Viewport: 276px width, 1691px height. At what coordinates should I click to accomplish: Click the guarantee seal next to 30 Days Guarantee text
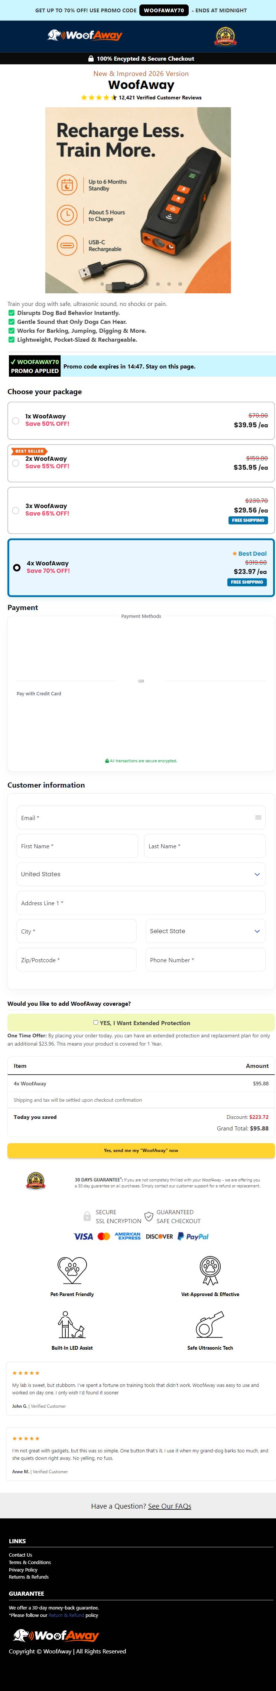click(36, 1181)
